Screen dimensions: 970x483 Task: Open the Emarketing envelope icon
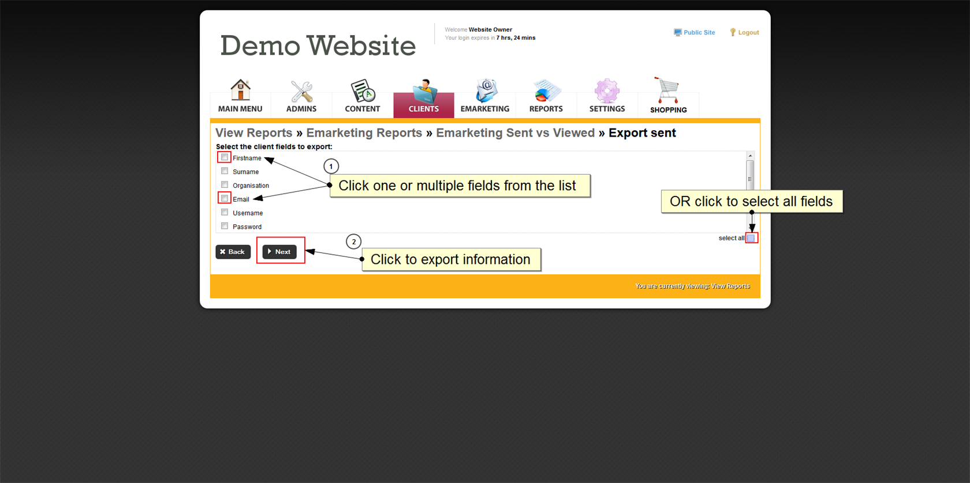[x=485, y=91]
